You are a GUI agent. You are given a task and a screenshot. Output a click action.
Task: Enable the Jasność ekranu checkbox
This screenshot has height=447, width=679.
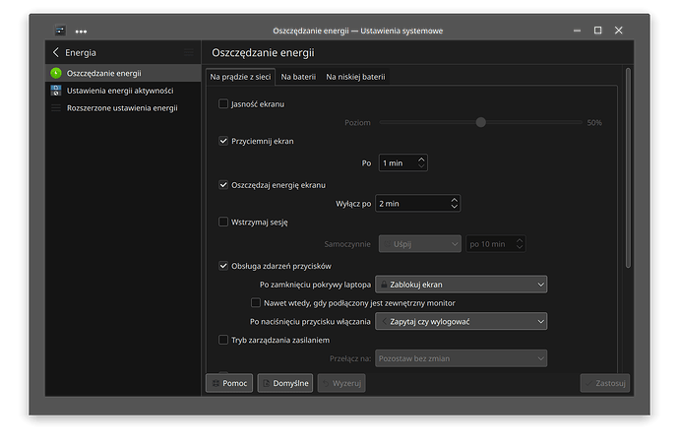[x=223, y=104]
